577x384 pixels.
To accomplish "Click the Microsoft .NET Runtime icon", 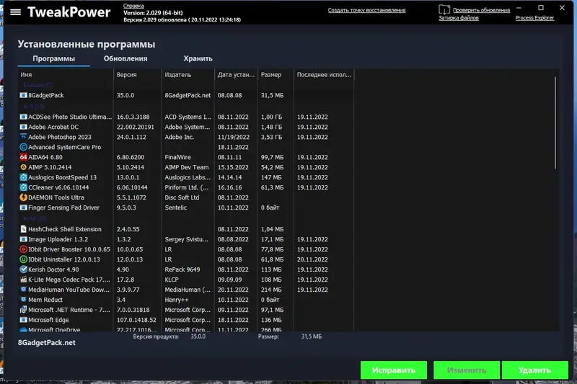I will (24, 310).
